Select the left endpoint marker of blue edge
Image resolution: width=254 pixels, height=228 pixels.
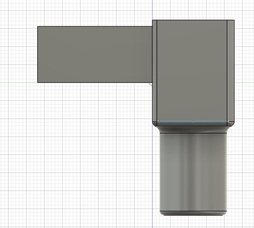(158, 121)
